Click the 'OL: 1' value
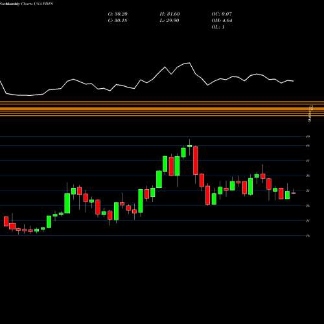Image resolution: width=324 pixels, height=324 pixels. coord(218,27)
